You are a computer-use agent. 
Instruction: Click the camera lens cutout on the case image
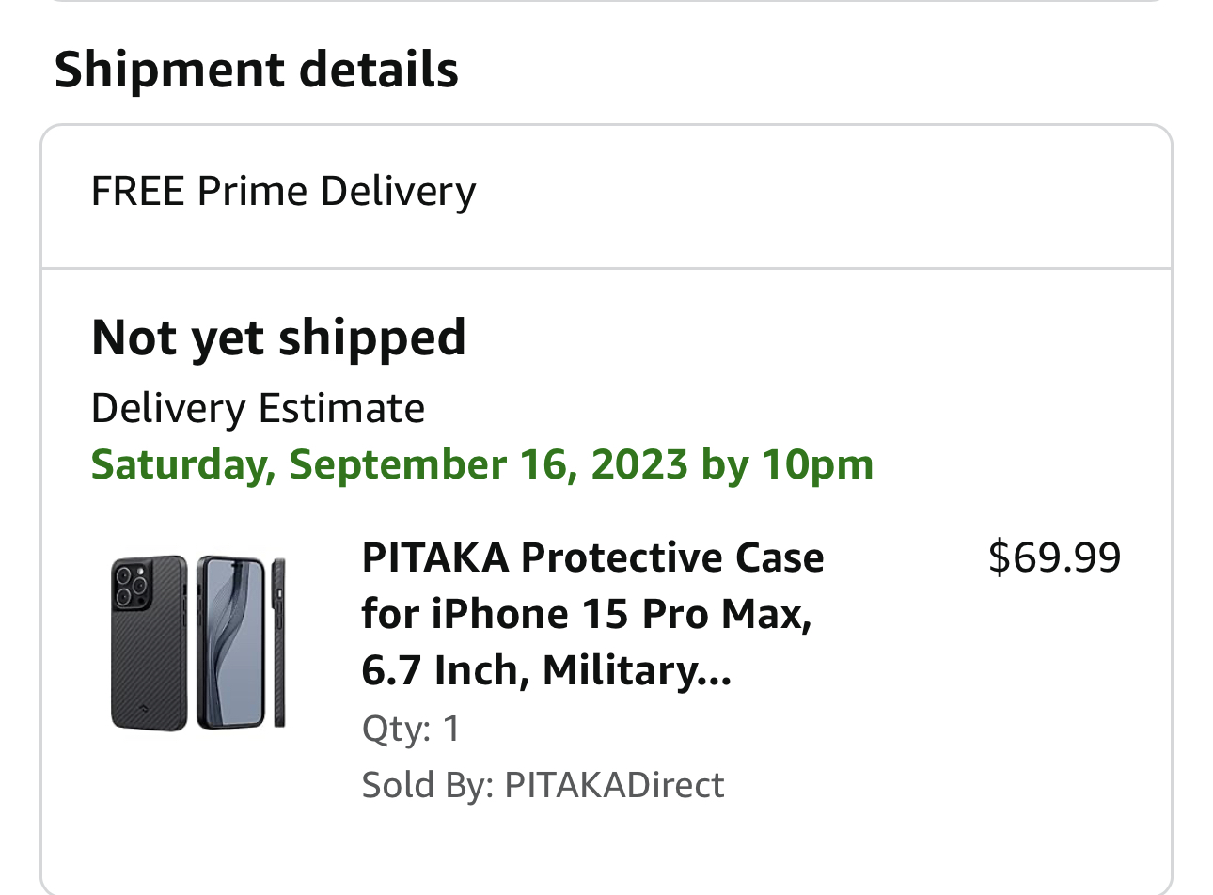click(130, 585)
